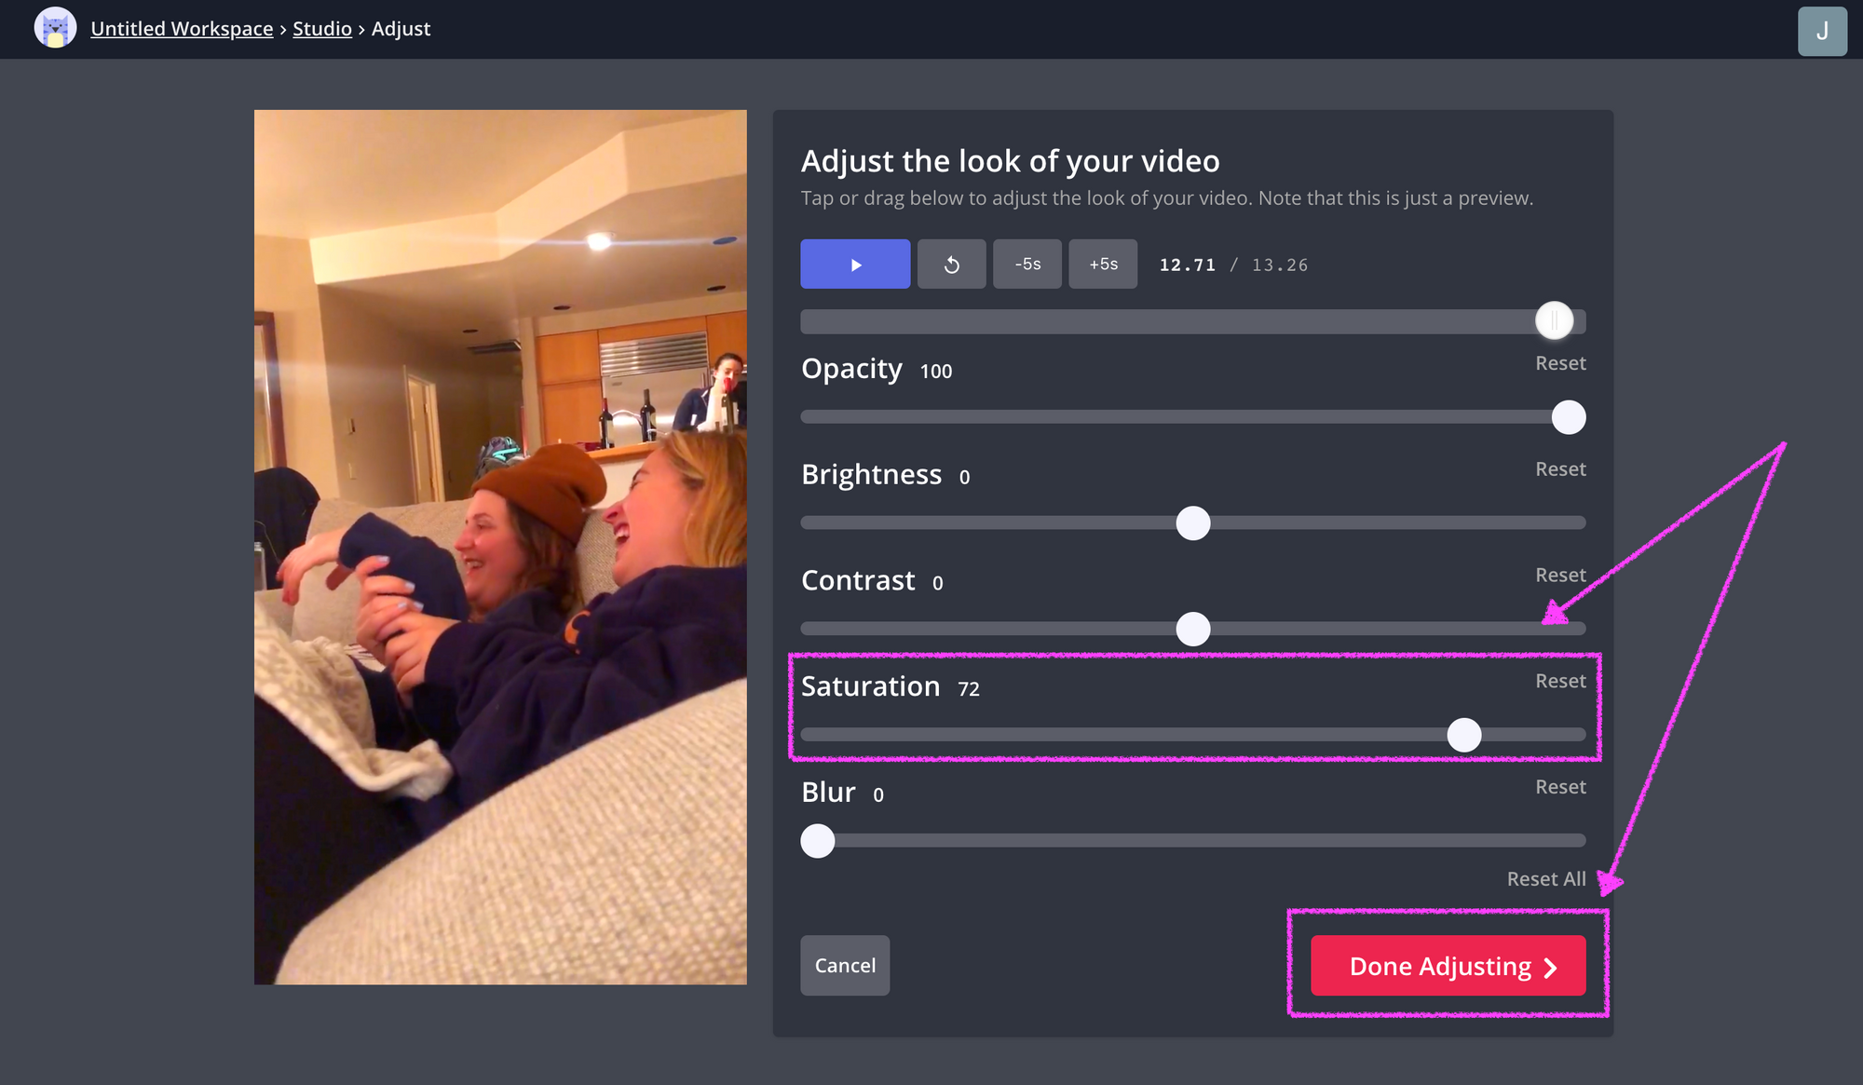Click the Saturation slider handle

(1464, 735)
